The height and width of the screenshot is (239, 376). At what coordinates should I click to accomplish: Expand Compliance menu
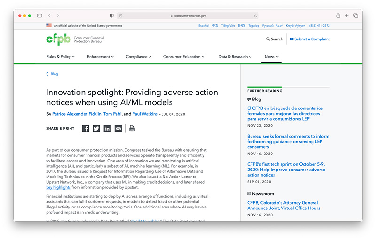138,57
